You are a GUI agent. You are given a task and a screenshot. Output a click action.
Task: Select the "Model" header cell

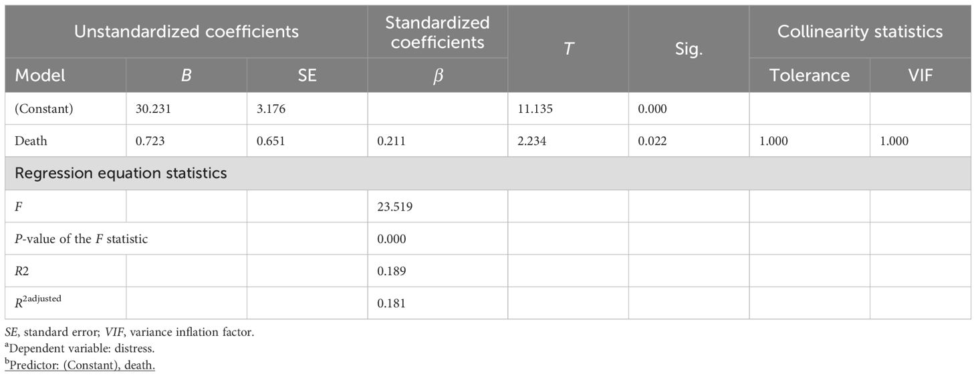pos(40,75)
